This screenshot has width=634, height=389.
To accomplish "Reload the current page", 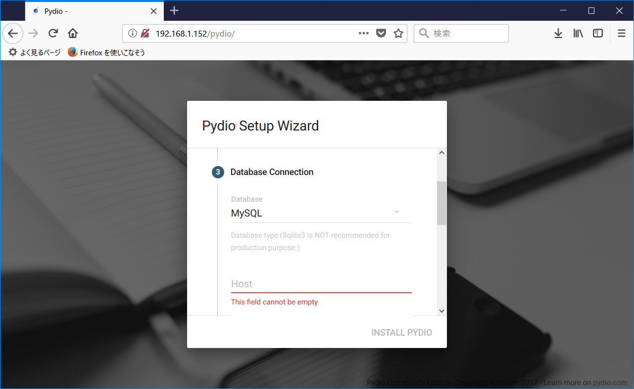I will pos(52,33).
